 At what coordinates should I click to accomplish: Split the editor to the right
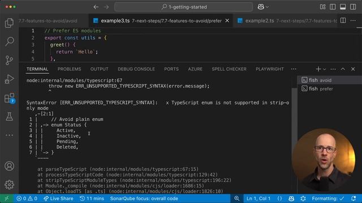[x=343, y=20]
